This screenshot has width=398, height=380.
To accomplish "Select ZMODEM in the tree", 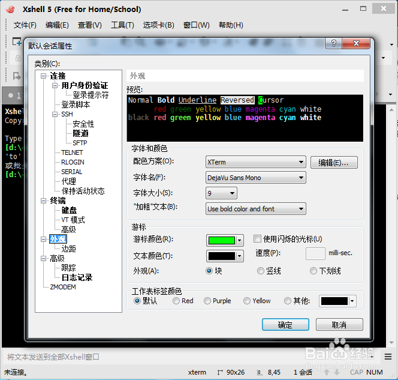I will 63,287.
